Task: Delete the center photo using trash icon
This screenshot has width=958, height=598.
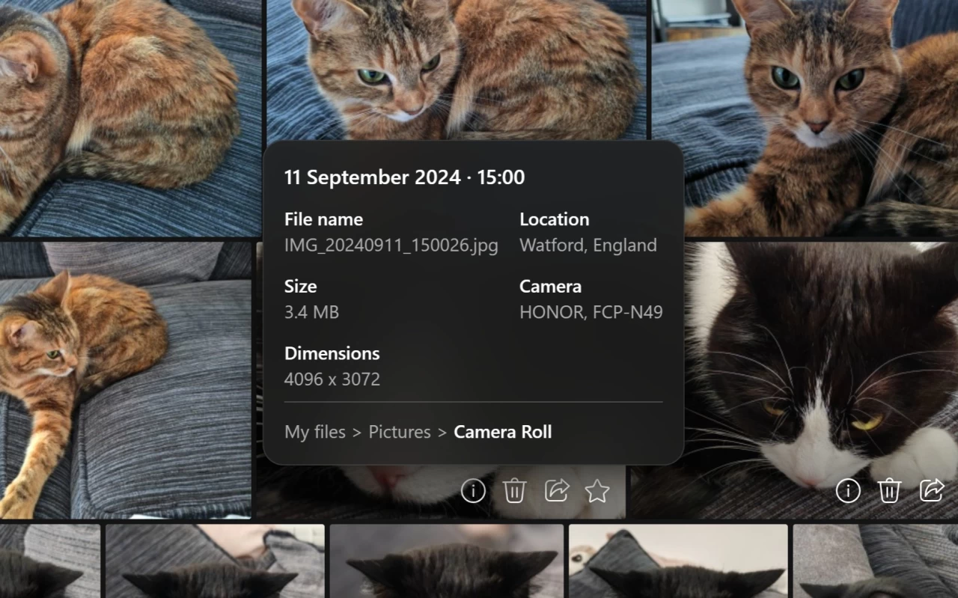Action: (x=514, y=491)
